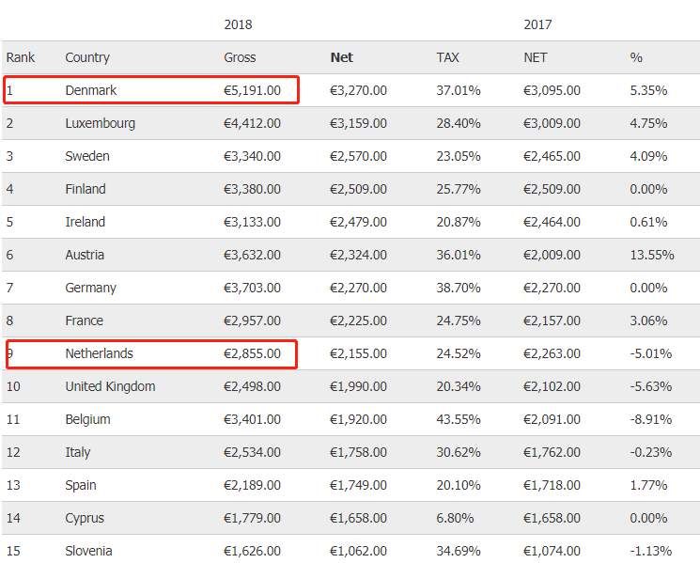The height and width of the screenshot is (563, 700).
Task: Click Germany's gross value €3,703.00
Action: click(252, 288)
